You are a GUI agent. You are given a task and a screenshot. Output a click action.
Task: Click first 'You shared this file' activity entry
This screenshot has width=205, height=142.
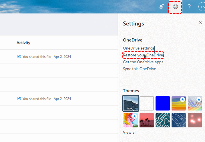point(47,57)
